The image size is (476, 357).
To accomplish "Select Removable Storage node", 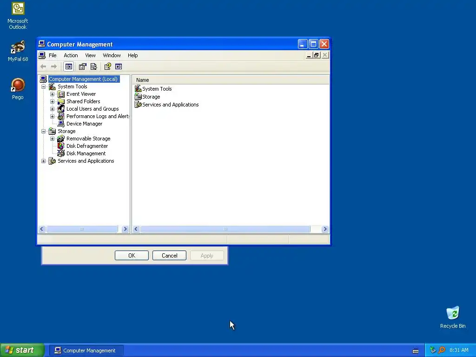I will 88,139.
